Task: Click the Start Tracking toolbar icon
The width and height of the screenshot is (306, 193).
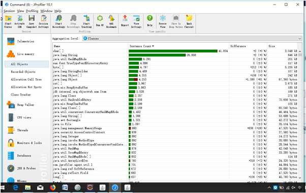Action: [x=86, y=21]
